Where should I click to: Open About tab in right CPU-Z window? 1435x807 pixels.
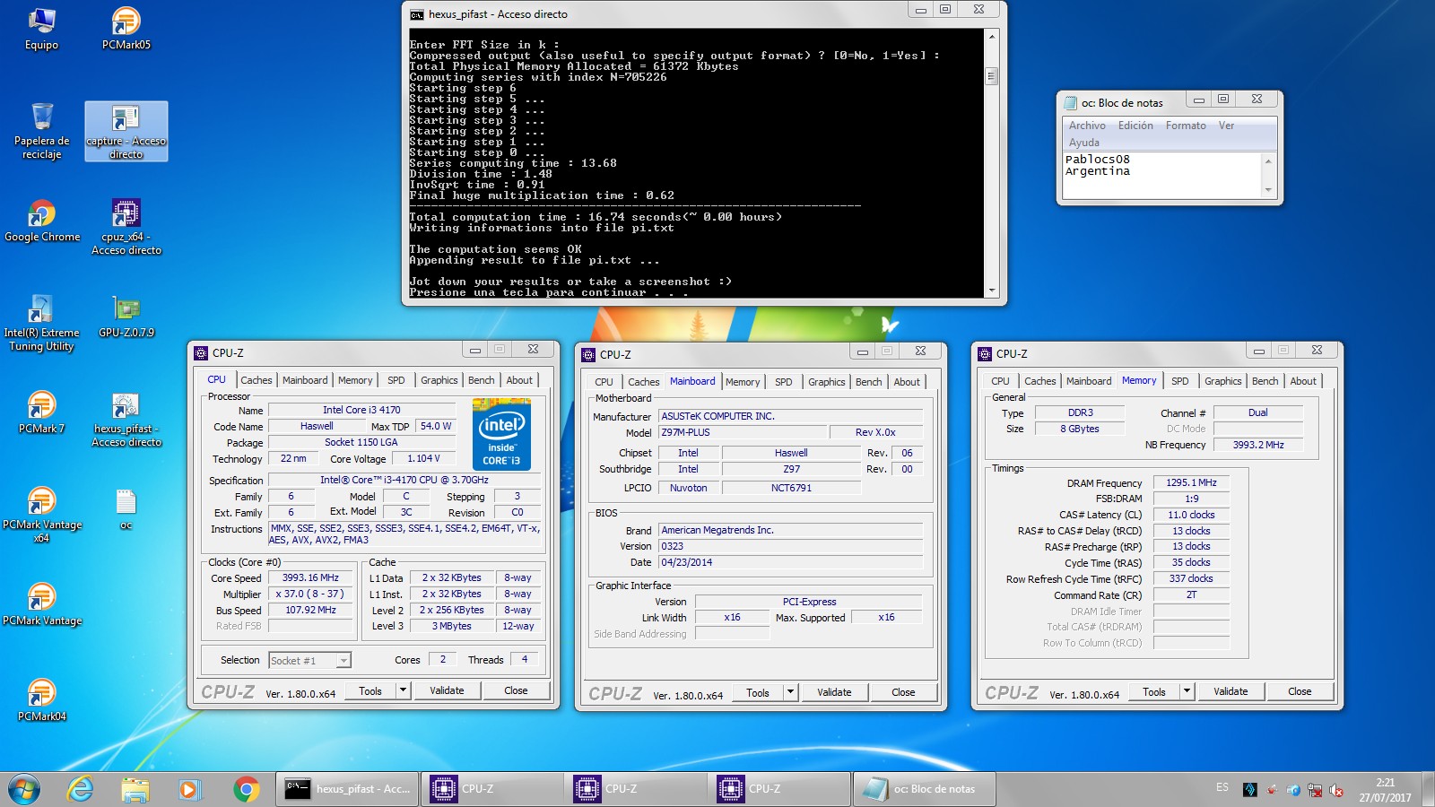pyautogui.click(x=1303, y=381)
